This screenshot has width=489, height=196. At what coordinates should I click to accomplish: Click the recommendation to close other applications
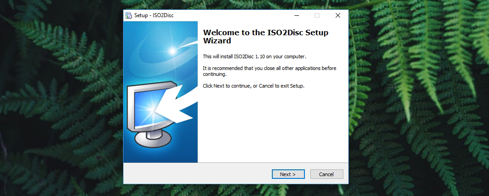pyautogui.click(x=270, y=71)
